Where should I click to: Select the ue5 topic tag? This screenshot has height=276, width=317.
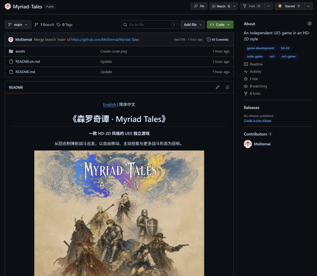point(272,57)
